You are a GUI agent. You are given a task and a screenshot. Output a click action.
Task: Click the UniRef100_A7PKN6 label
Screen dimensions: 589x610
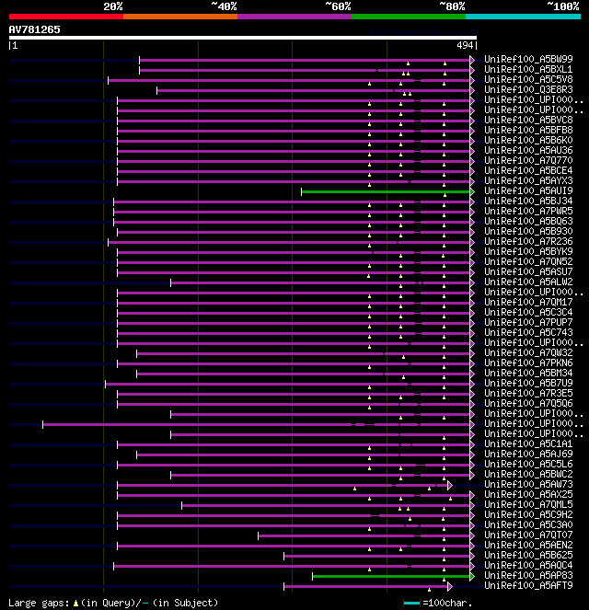(x=528, y=363)
